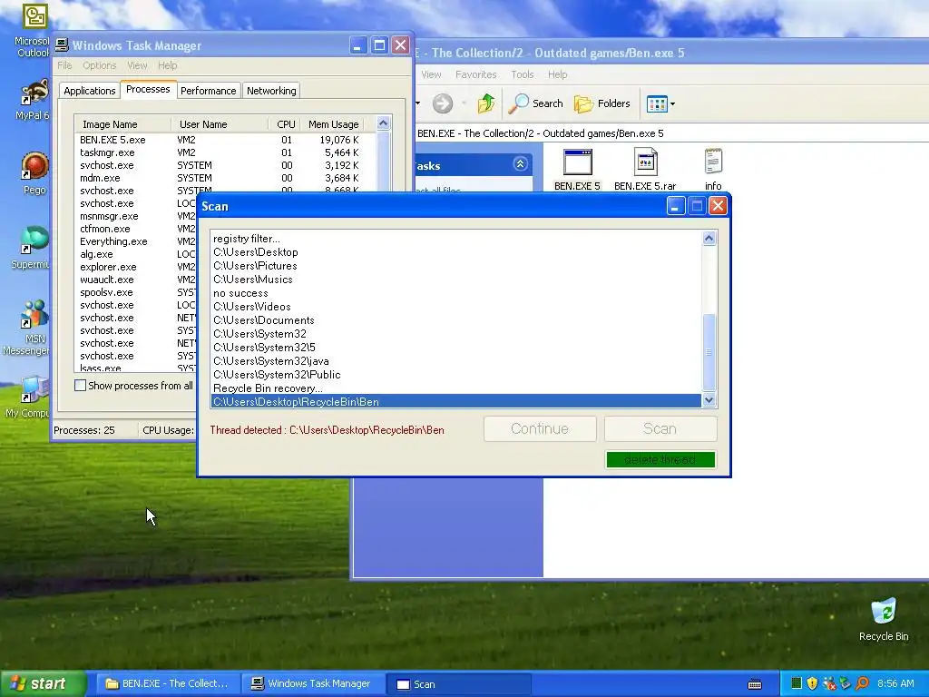
Task: Sort processes by User Name column
Action: pyautogui.click(x=220, y=124)
